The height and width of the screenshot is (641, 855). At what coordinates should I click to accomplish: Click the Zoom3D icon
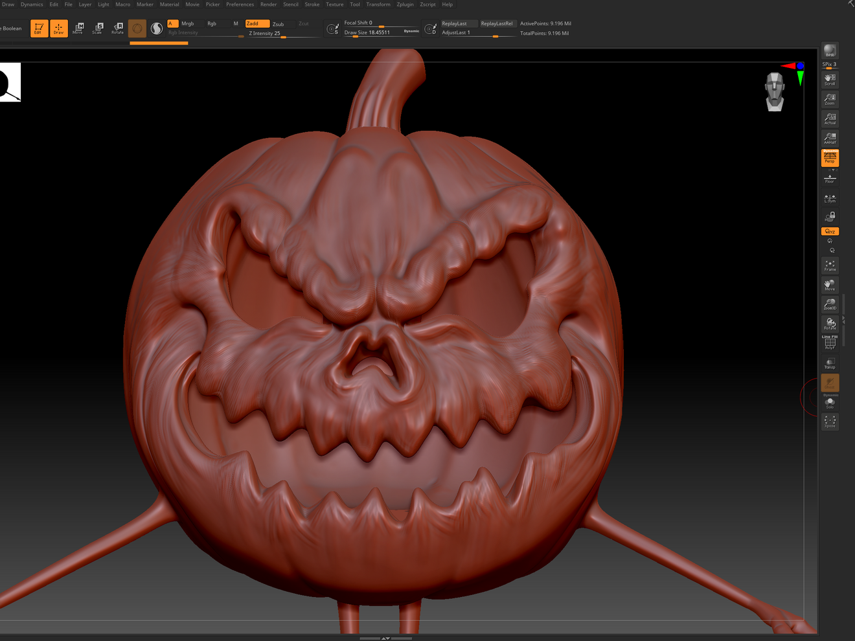tap(830, 304)
